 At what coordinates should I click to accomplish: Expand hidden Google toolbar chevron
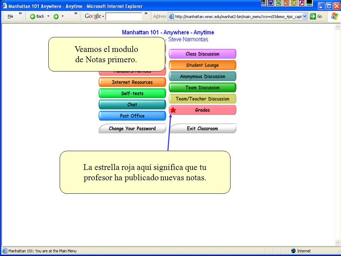(x=146, y=14)
